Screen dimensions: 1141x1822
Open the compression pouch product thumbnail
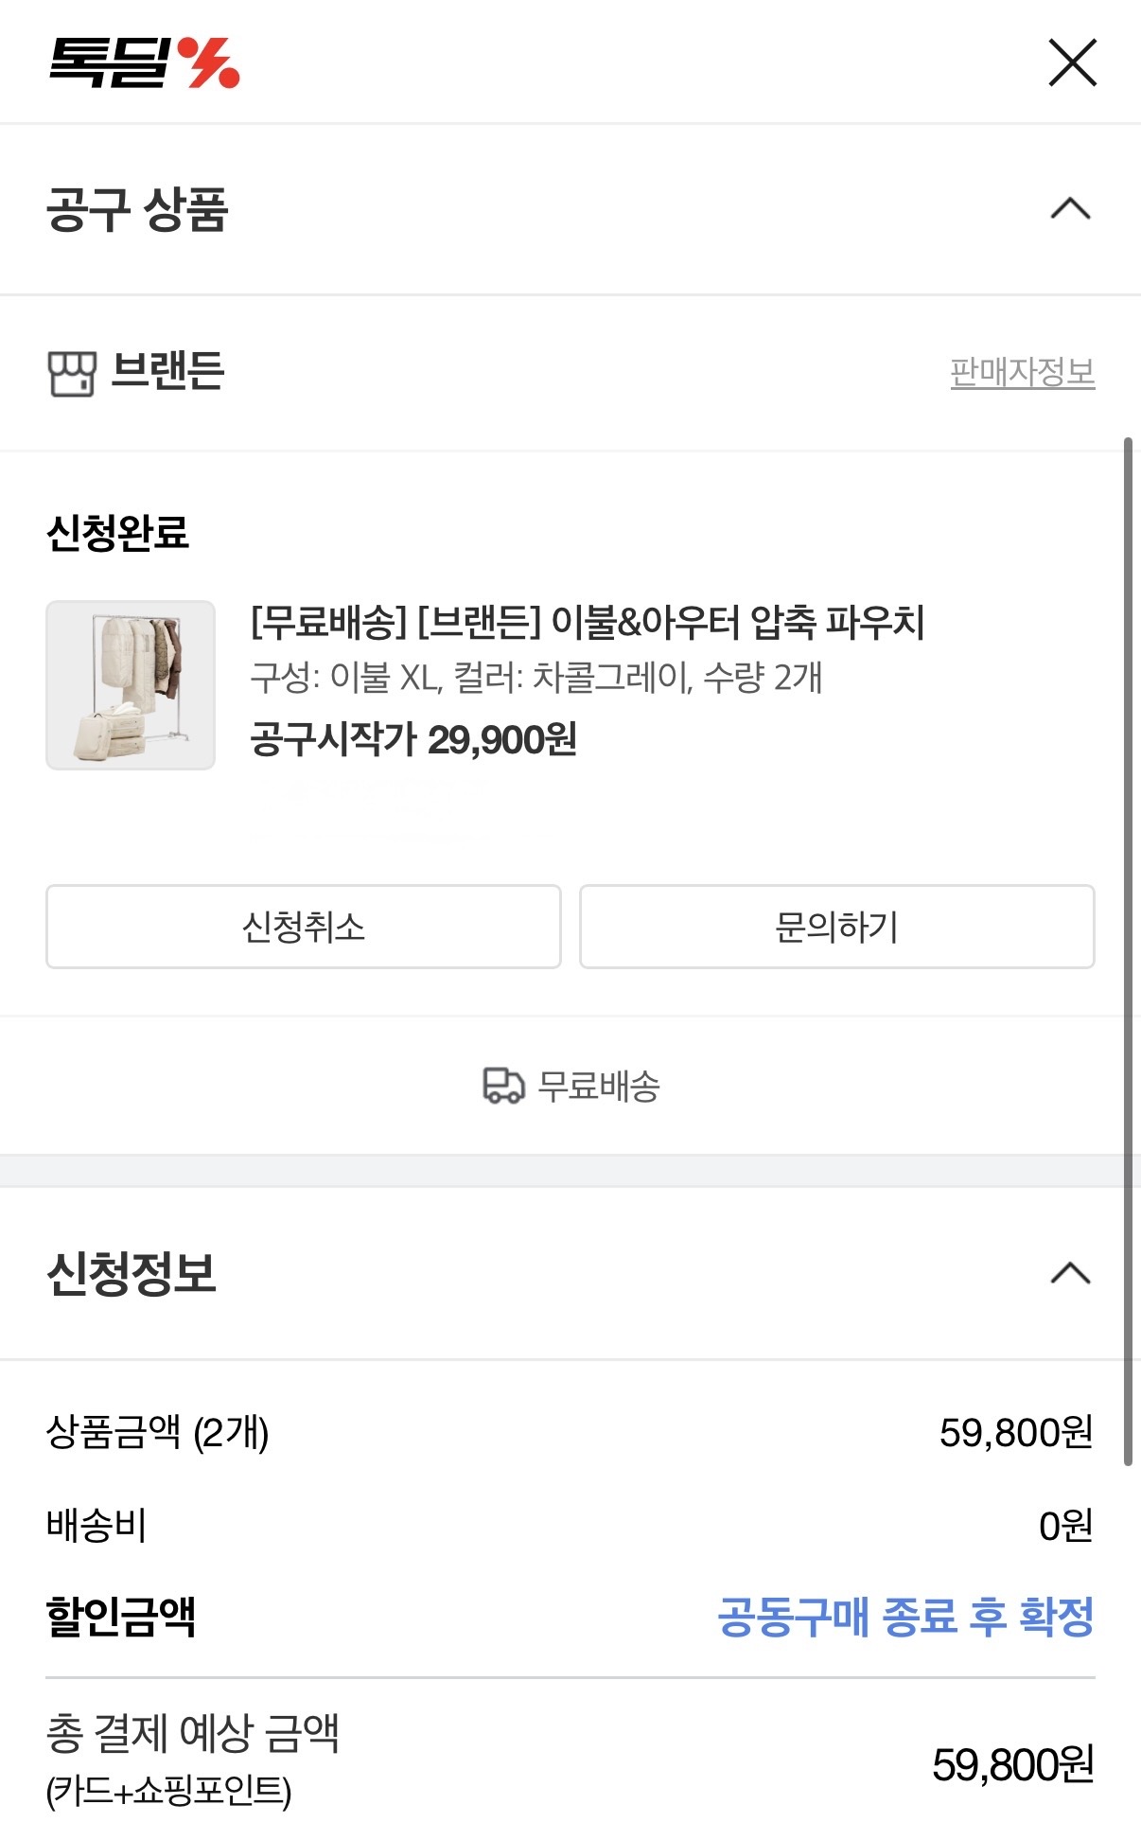(131, 684)
